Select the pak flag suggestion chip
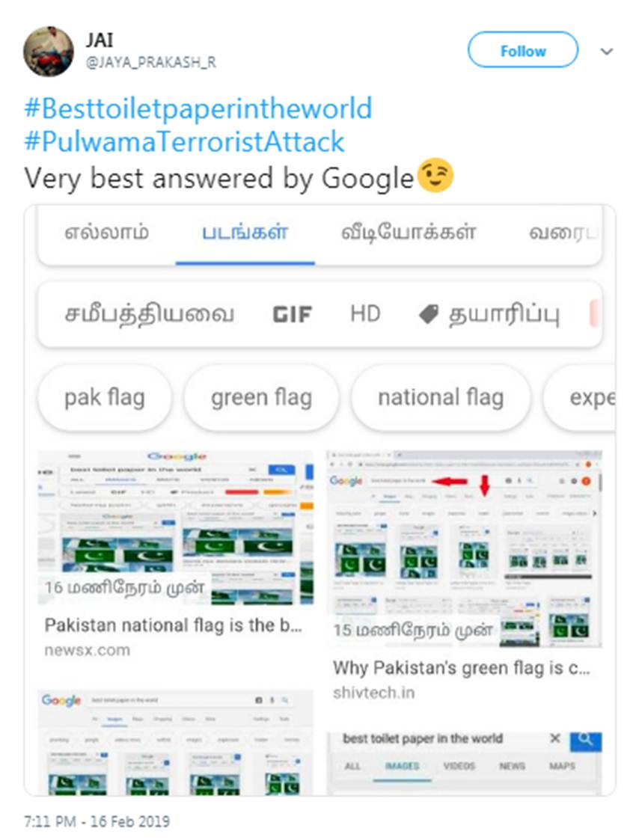The height and width of the screenshot is (840, 636). (105, 398)
